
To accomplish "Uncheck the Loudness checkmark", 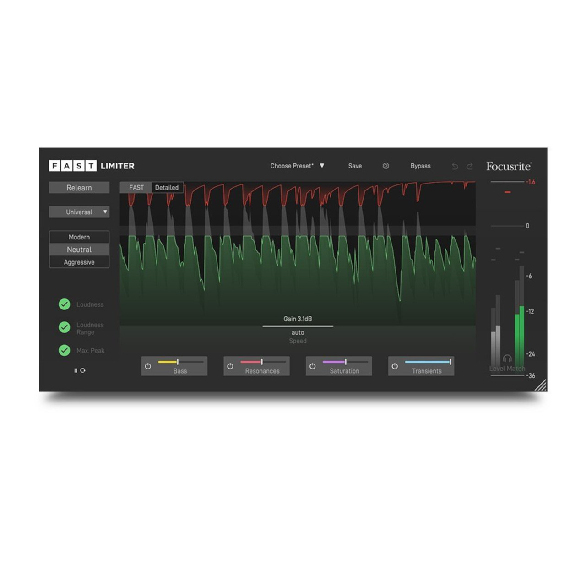I will click(x=64, y=304).
